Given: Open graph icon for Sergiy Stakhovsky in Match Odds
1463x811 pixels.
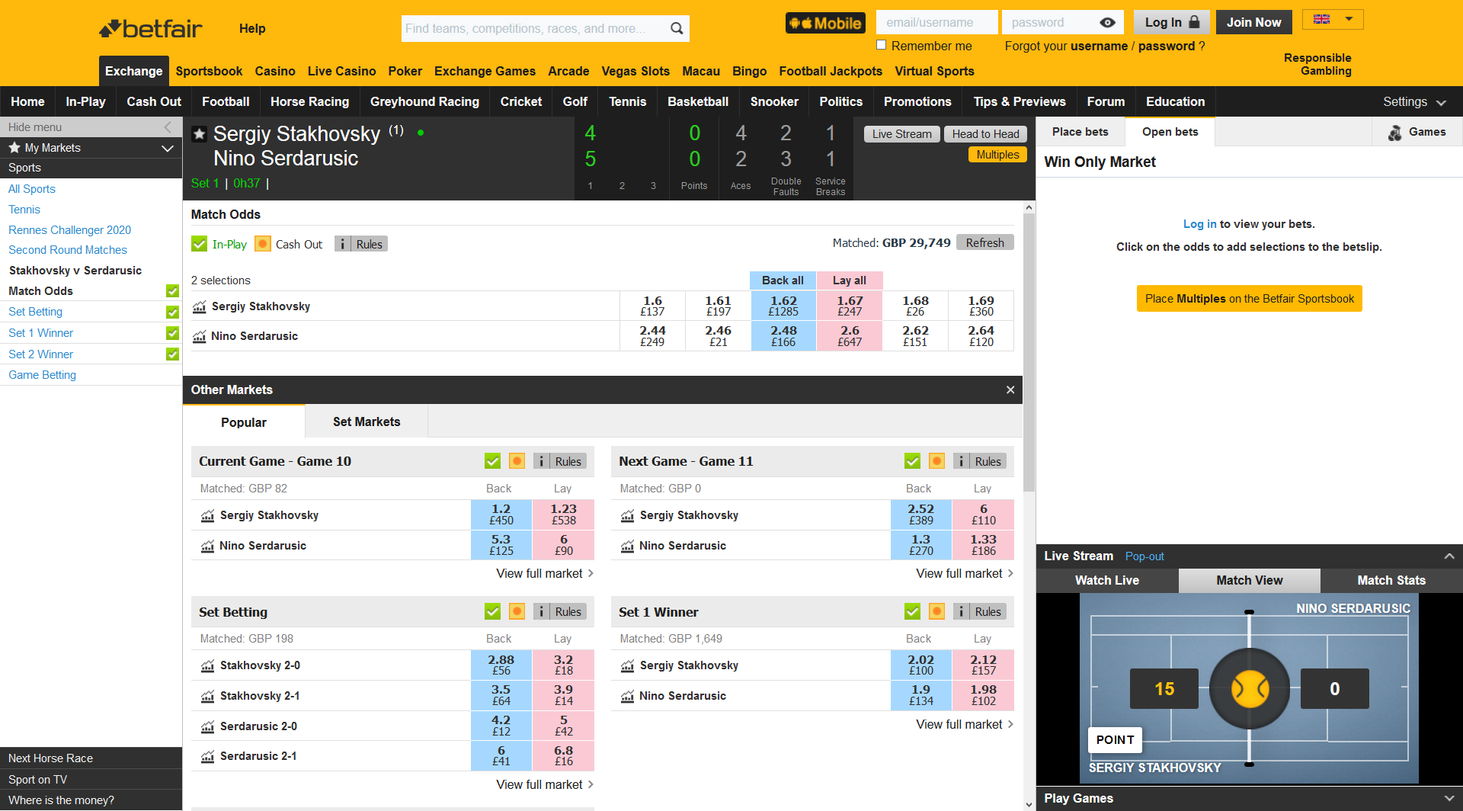Looking at the screenshot, I should pos(200,306).
